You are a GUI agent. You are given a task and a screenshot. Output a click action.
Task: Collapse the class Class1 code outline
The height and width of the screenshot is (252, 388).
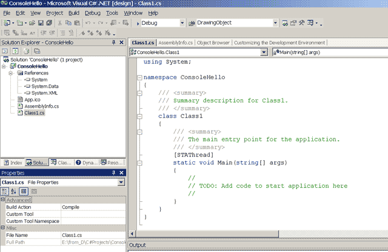[140, 117]
